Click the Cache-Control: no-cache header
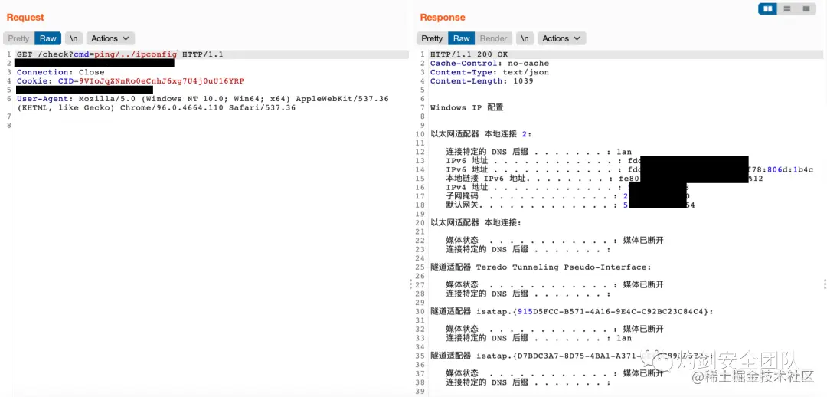 (x=489, y=64)
